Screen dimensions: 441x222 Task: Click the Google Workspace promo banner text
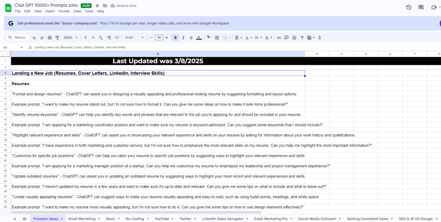click(124, 23)
